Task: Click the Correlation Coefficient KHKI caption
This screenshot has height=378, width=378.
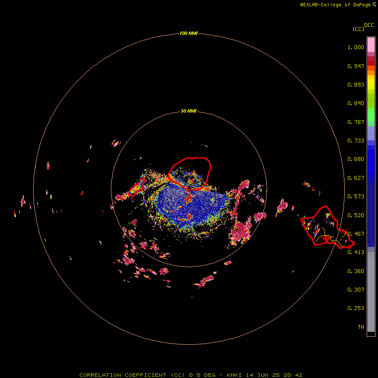Action: point(191,375)
